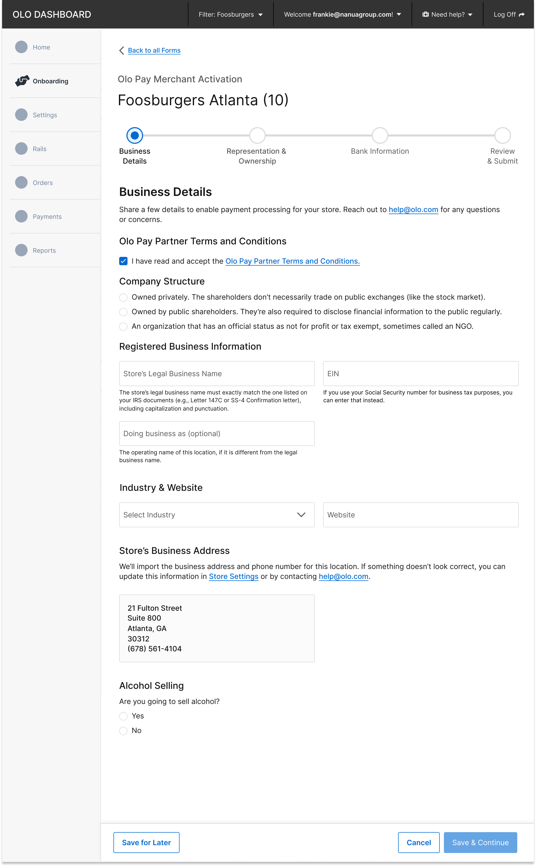This screenshot has width=536, height=866.
Task: Choose Yes for selling alcohol
Action: [123, 716]
